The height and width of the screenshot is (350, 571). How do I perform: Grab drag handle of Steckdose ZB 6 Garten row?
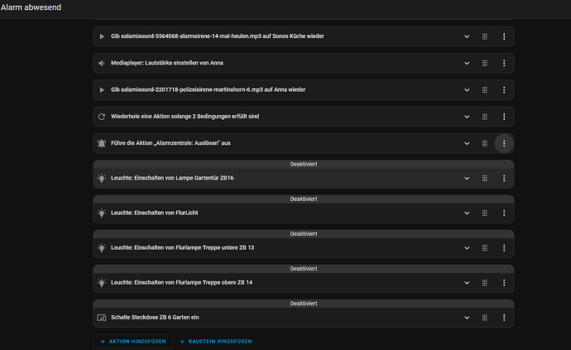pos(485,318)
